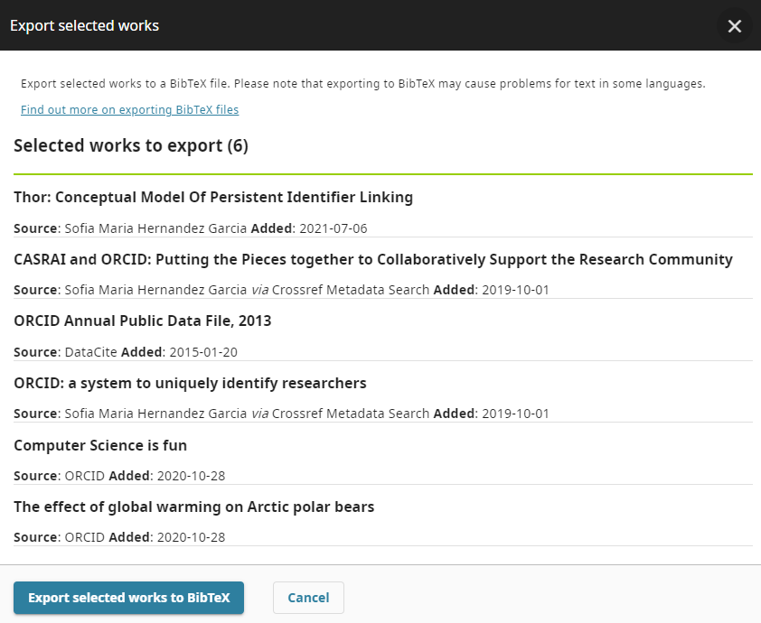The image size is (761, 623).
Task: Close the Export selected works dialog
Action: (x=734, y=26)
